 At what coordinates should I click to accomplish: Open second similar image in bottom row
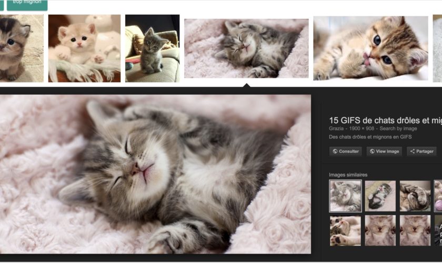click(x=380, y=230)
